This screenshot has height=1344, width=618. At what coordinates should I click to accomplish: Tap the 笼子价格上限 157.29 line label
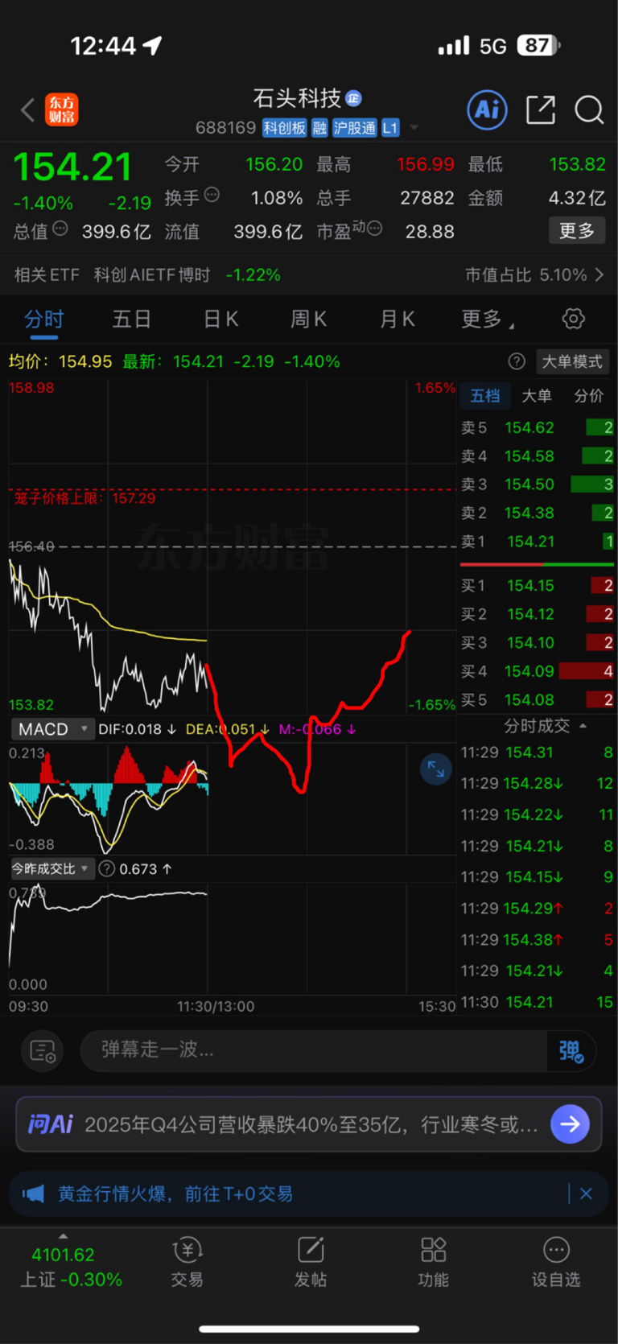pyautogui.click(x=84, y=498)
